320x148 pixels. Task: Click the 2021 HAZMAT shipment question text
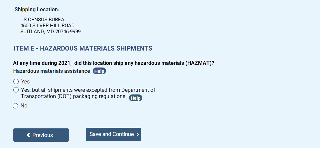click(x=113, y=63)
